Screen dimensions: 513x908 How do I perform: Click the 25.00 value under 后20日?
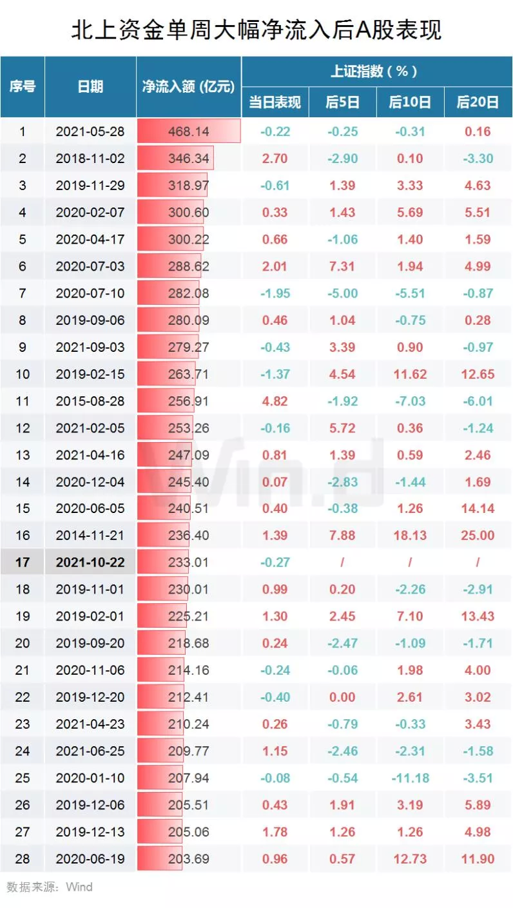(x=478, y=536)
